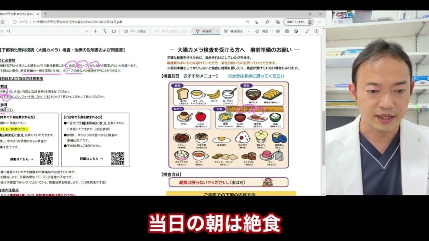The image size is (429, 241).
Task: Print the PDF document
Action: point(277,31)
